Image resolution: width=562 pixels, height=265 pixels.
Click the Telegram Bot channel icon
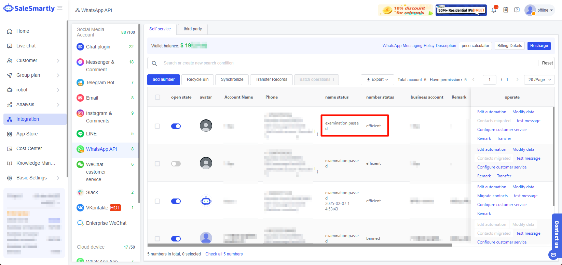pyautogui.click(x=80, y=83)
